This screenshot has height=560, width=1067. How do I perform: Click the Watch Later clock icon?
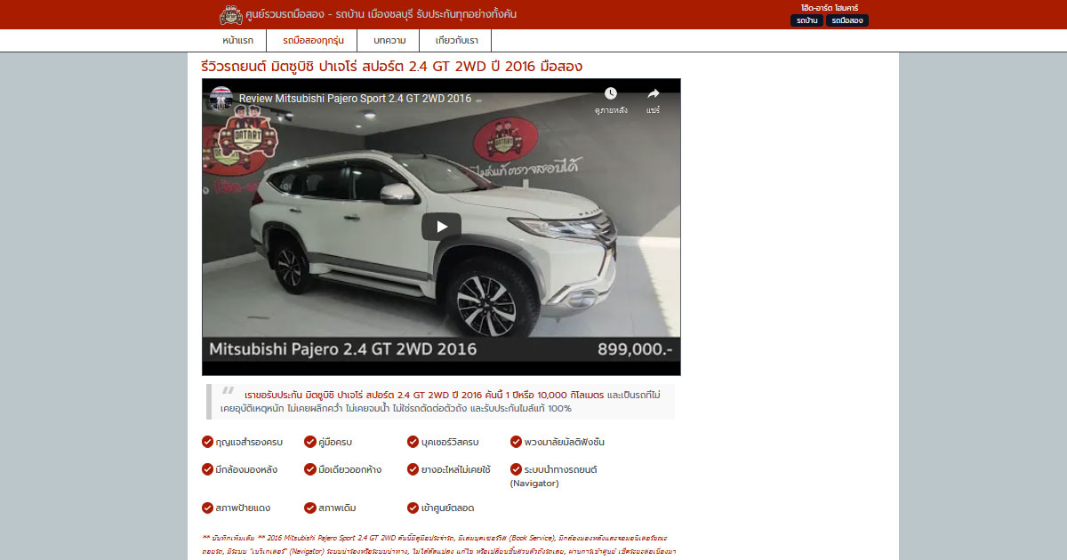[x=611, y=93]
